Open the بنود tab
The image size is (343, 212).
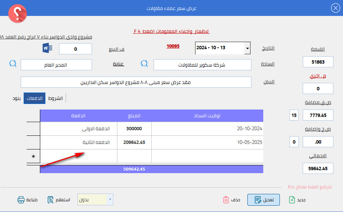tap(17, 98)
